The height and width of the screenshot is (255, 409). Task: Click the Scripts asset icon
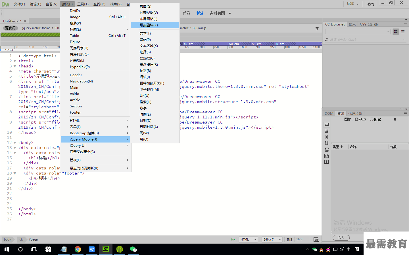pos(327,150)
